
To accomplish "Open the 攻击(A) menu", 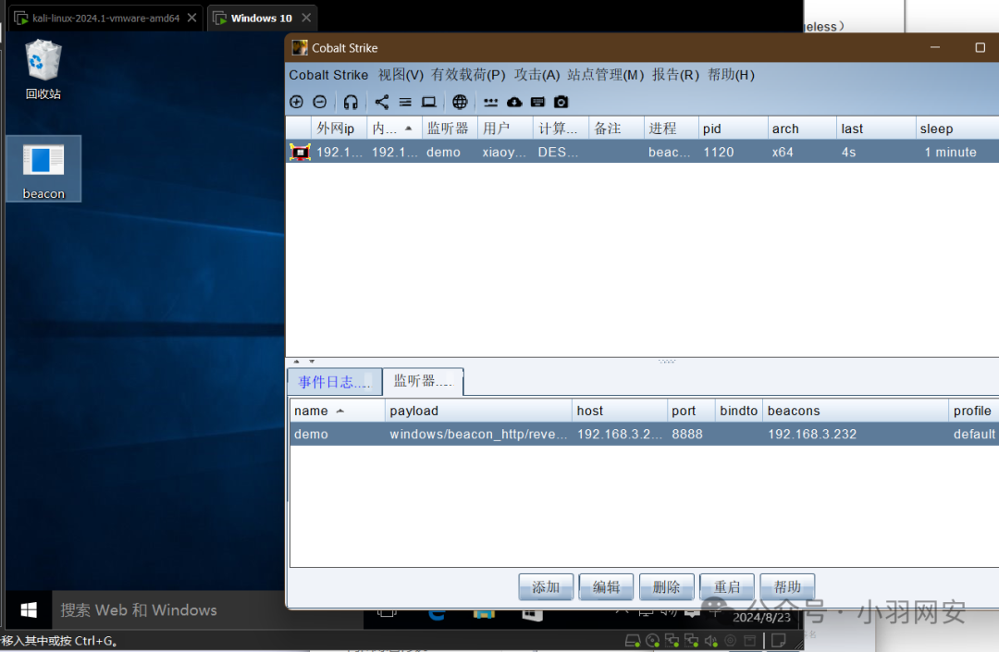I will click(537, 75).
